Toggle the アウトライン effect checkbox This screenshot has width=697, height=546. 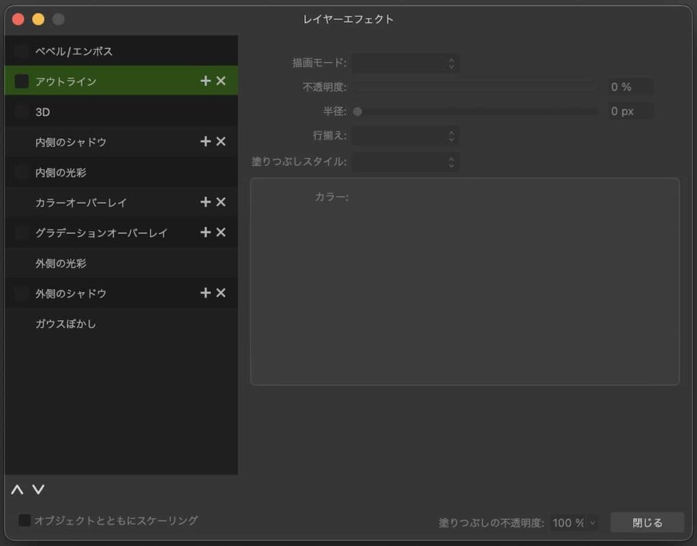tap(21, 82)
